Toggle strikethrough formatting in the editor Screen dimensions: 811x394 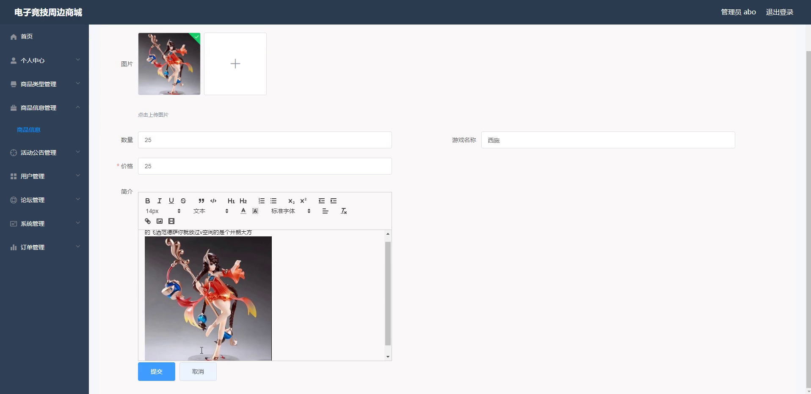pos(183,201)
